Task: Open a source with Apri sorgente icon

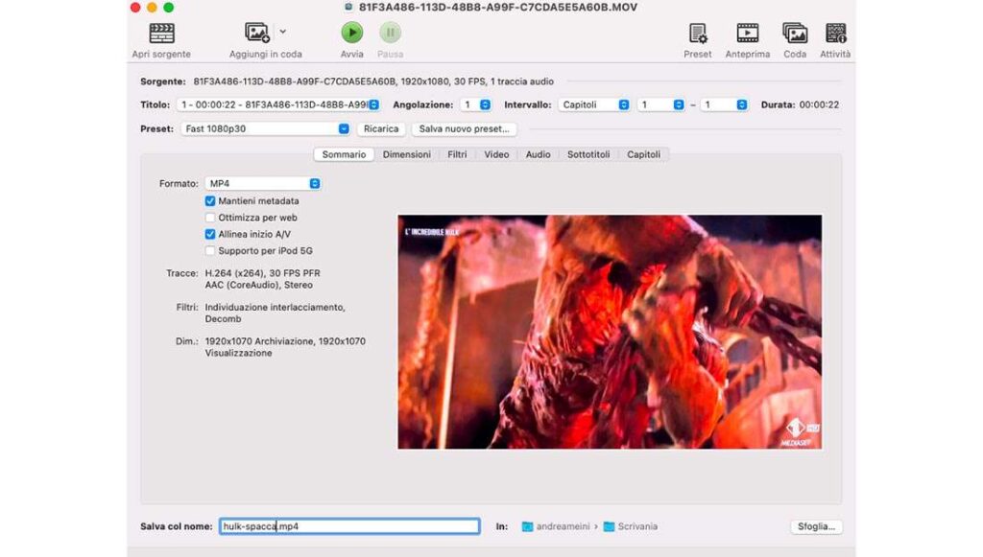Action: coord(161,34)
